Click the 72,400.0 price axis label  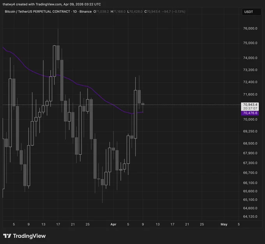coord(250,82)
